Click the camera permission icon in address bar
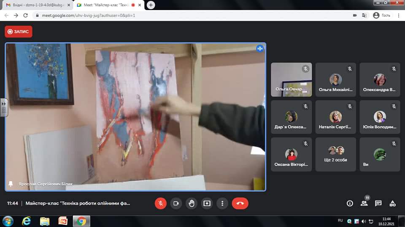This screenshot has height=227, width=405. click(355, 16)
